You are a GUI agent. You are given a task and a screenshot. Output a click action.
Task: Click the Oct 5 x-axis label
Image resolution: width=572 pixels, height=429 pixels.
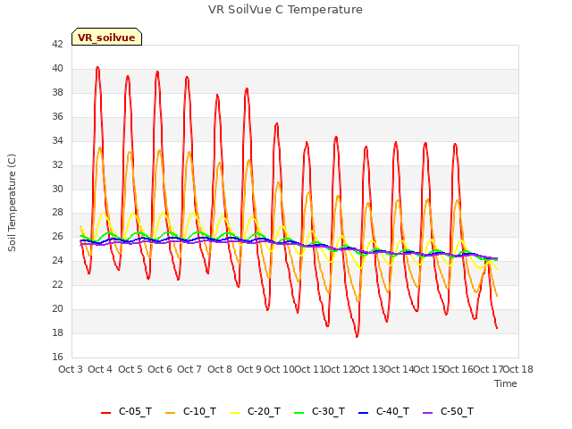pos(130,369)
